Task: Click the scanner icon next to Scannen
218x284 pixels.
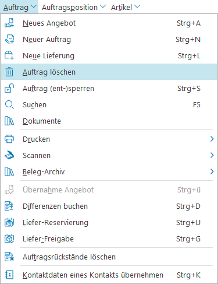Action: 9,155
